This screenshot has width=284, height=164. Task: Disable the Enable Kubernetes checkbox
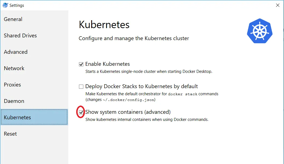(x=81, y=64)
